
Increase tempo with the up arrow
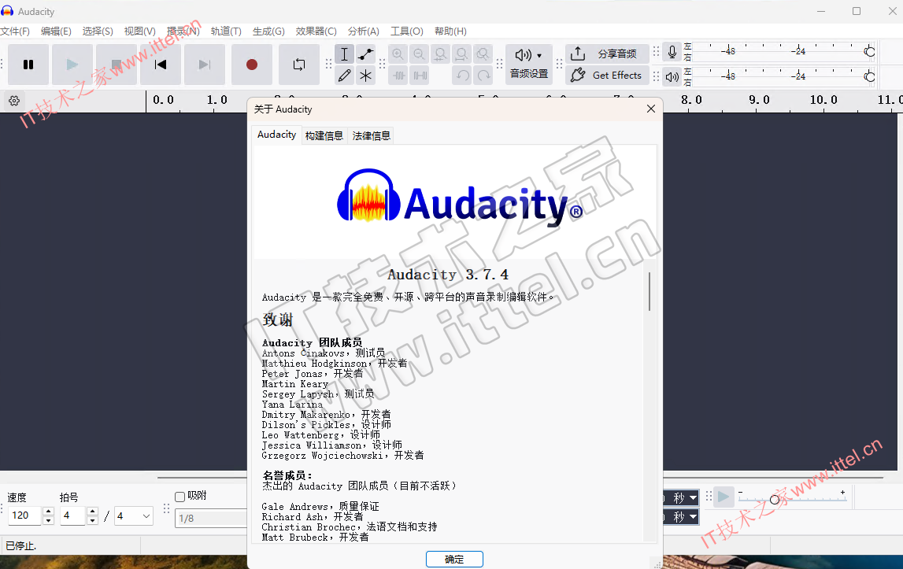(48, 511)
